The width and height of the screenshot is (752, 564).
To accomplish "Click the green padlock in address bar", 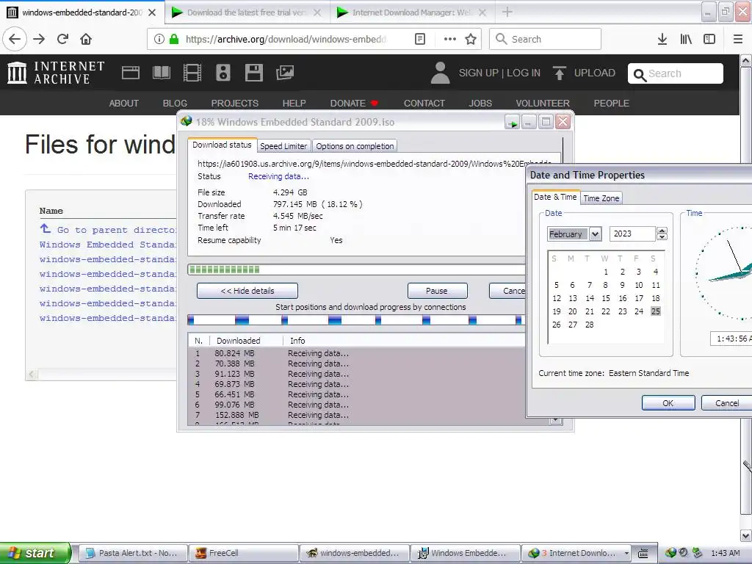I will click(x=174, y=39).
